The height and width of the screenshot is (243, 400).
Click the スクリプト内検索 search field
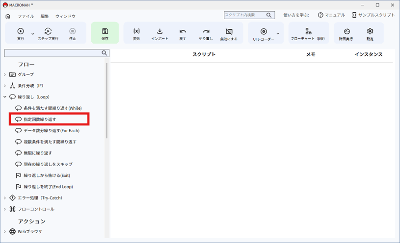244,15
